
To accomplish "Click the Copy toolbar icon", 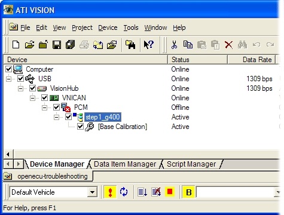I will [188, 45].
